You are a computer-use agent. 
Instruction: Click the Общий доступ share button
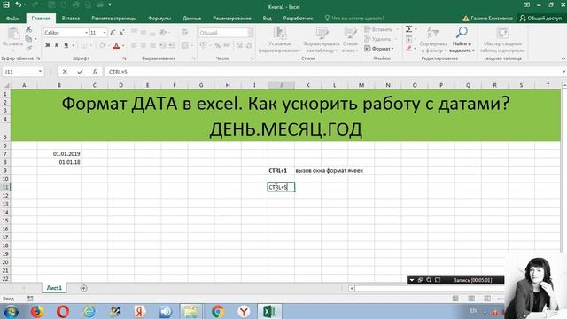[x=541, y=18]
